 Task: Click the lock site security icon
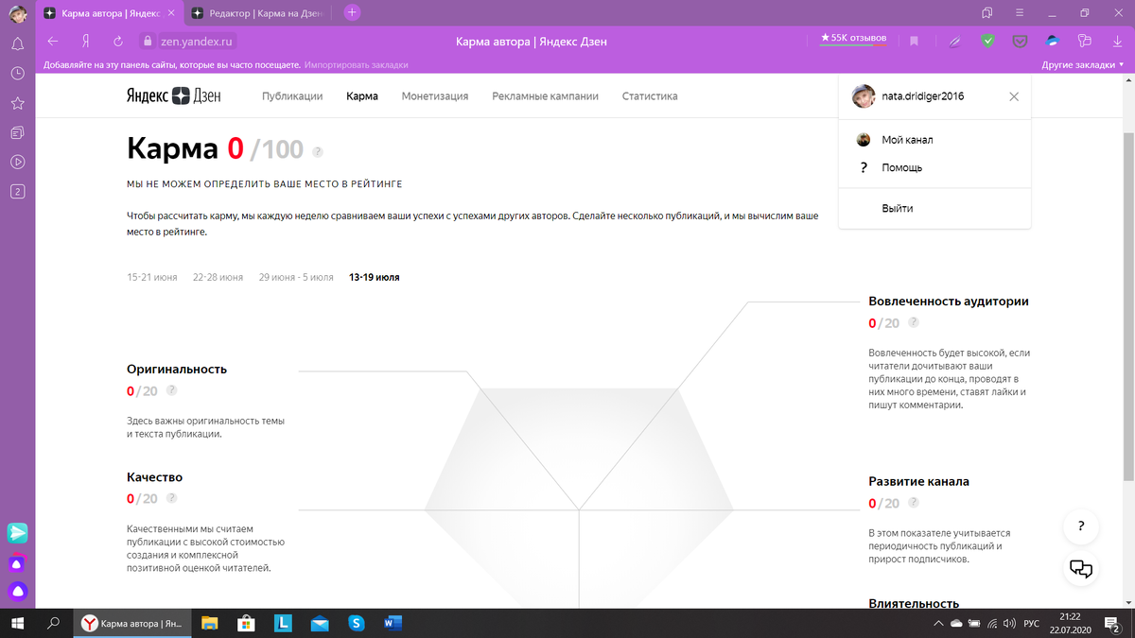[147, 42]
